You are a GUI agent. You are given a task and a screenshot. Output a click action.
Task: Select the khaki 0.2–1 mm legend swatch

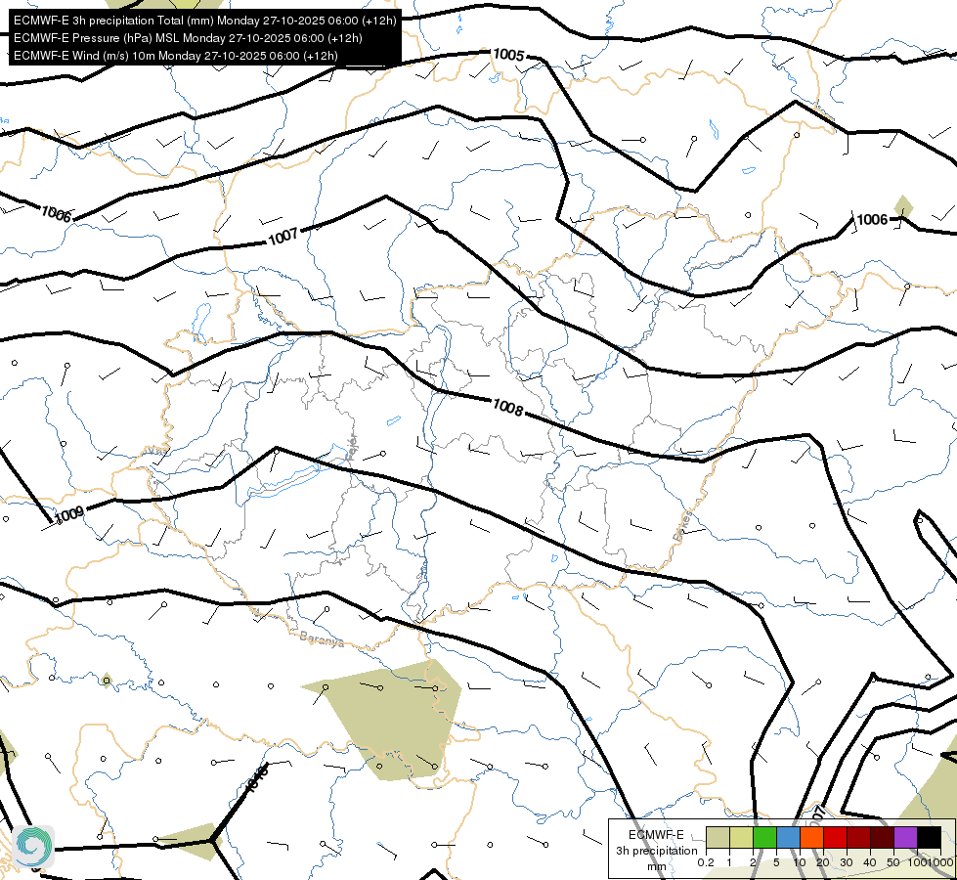718,837
